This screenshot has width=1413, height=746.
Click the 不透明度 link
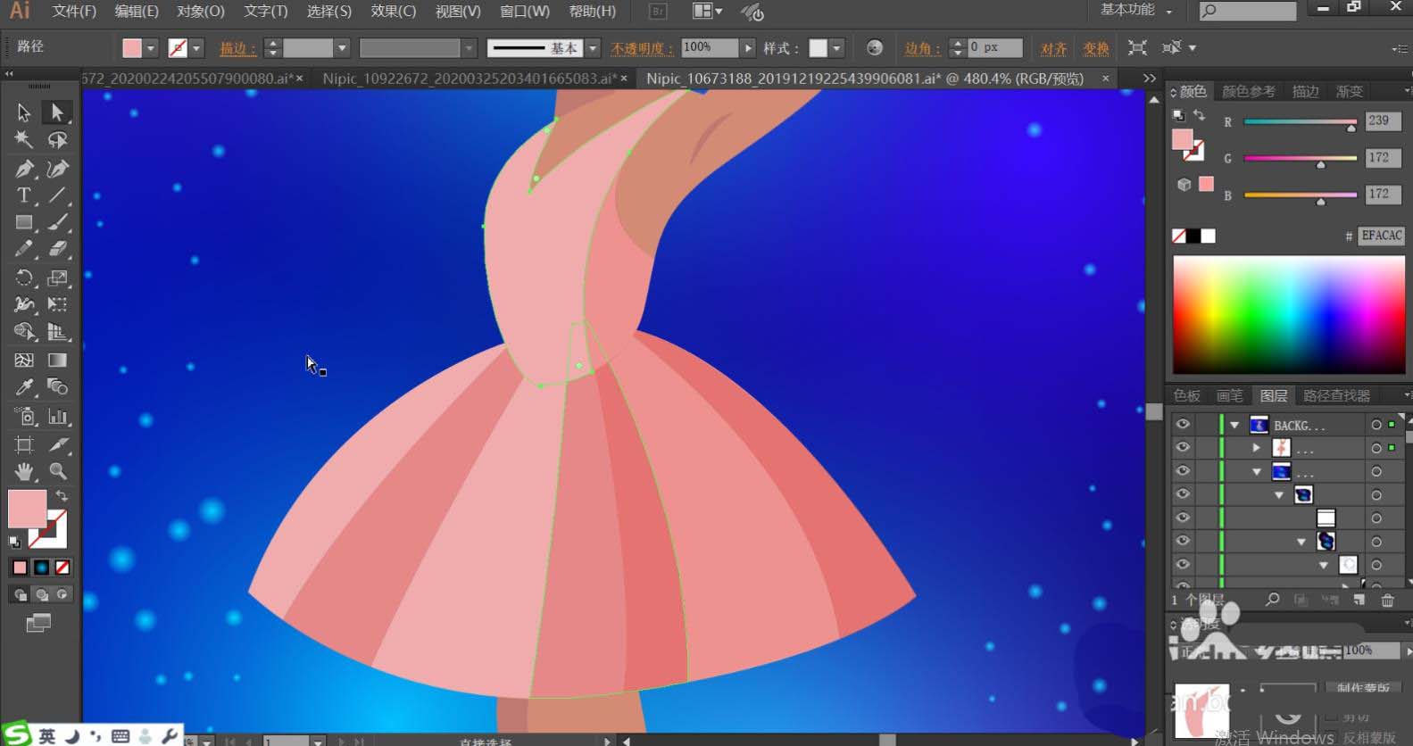point(641,48)
